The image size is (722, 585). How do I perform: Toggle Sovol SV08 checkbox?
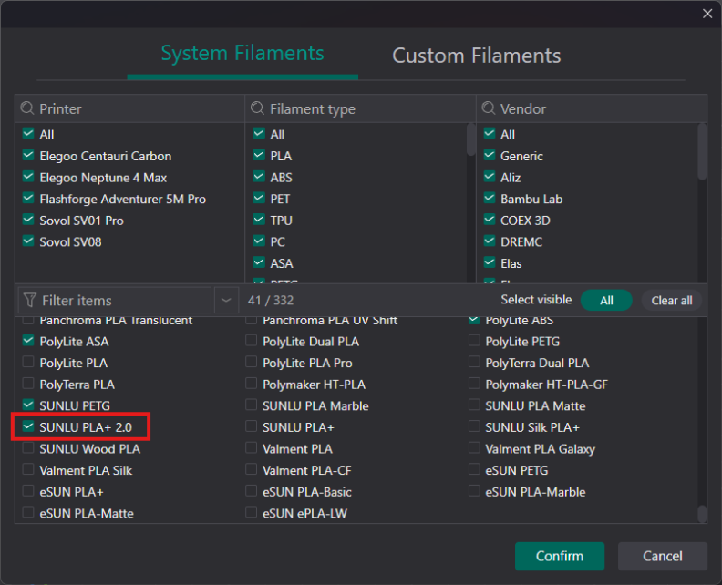[28, 241]
